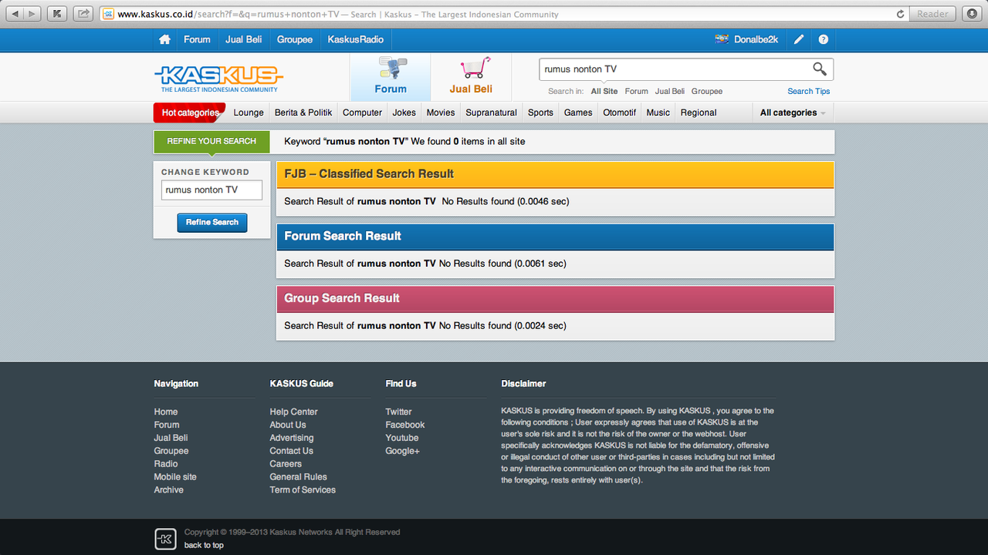Focus the Change Keyword input field
The image size is (988, 555).
(211, 190)
